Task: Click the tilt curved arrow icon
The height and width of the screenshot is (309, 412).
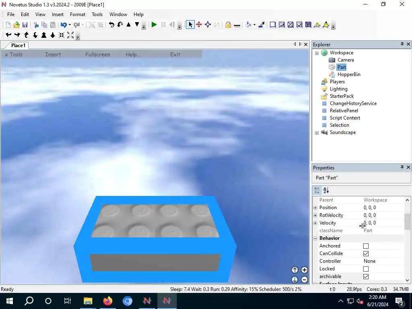Action: (120, 25)
